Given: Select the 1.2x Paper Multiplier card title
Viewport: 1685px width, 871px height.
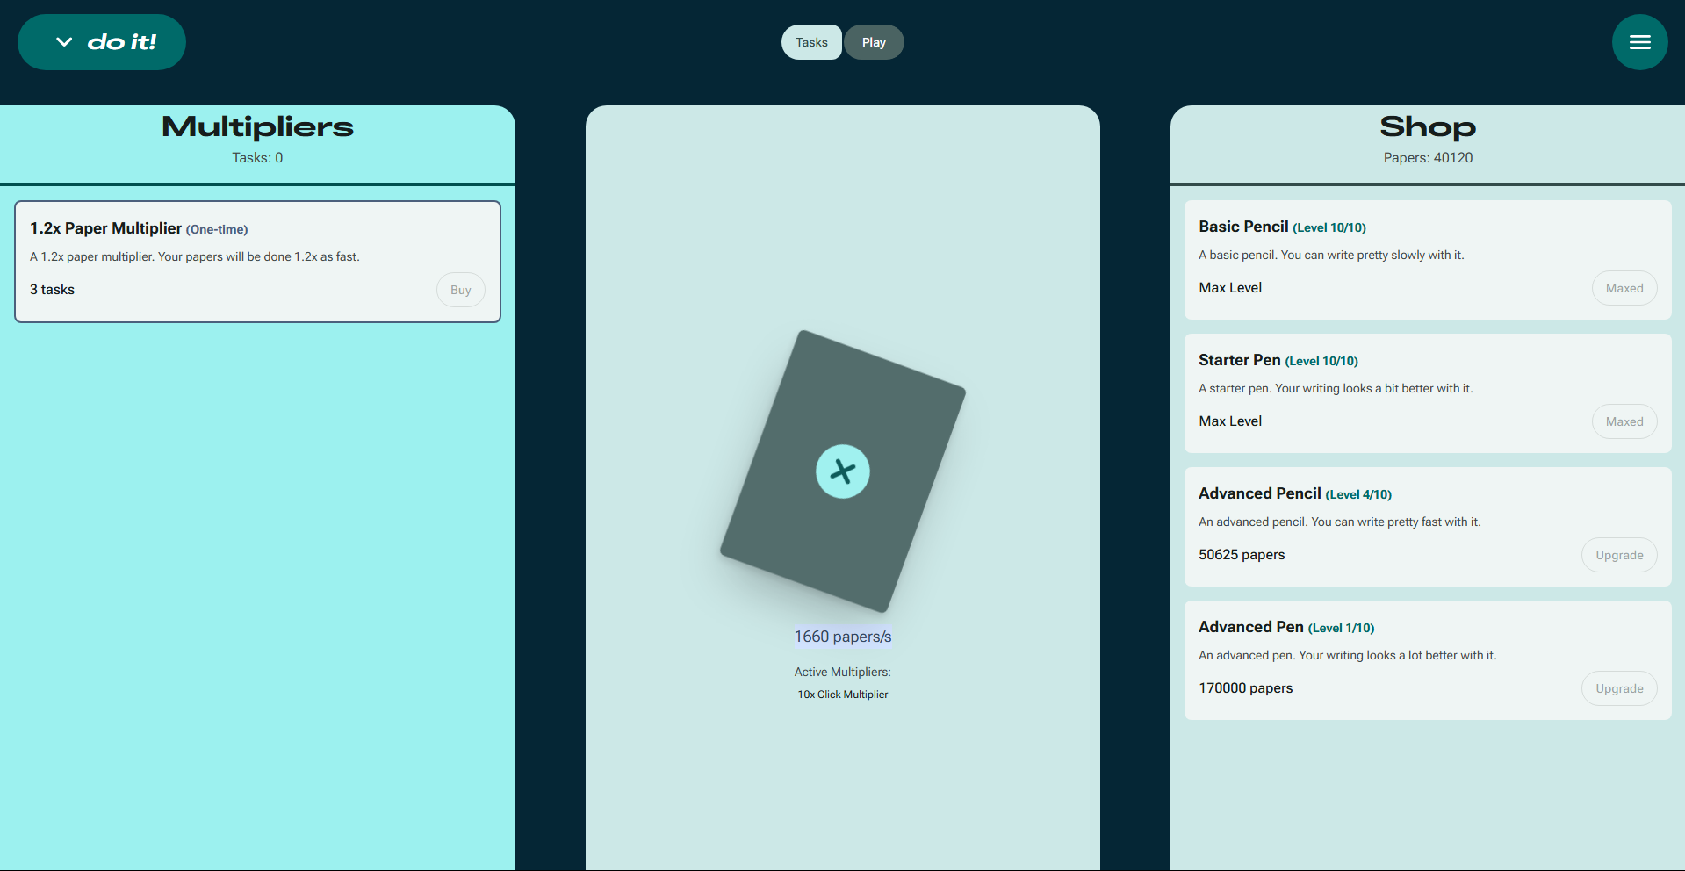Looking at the screenshot, I should pos(105,228).
